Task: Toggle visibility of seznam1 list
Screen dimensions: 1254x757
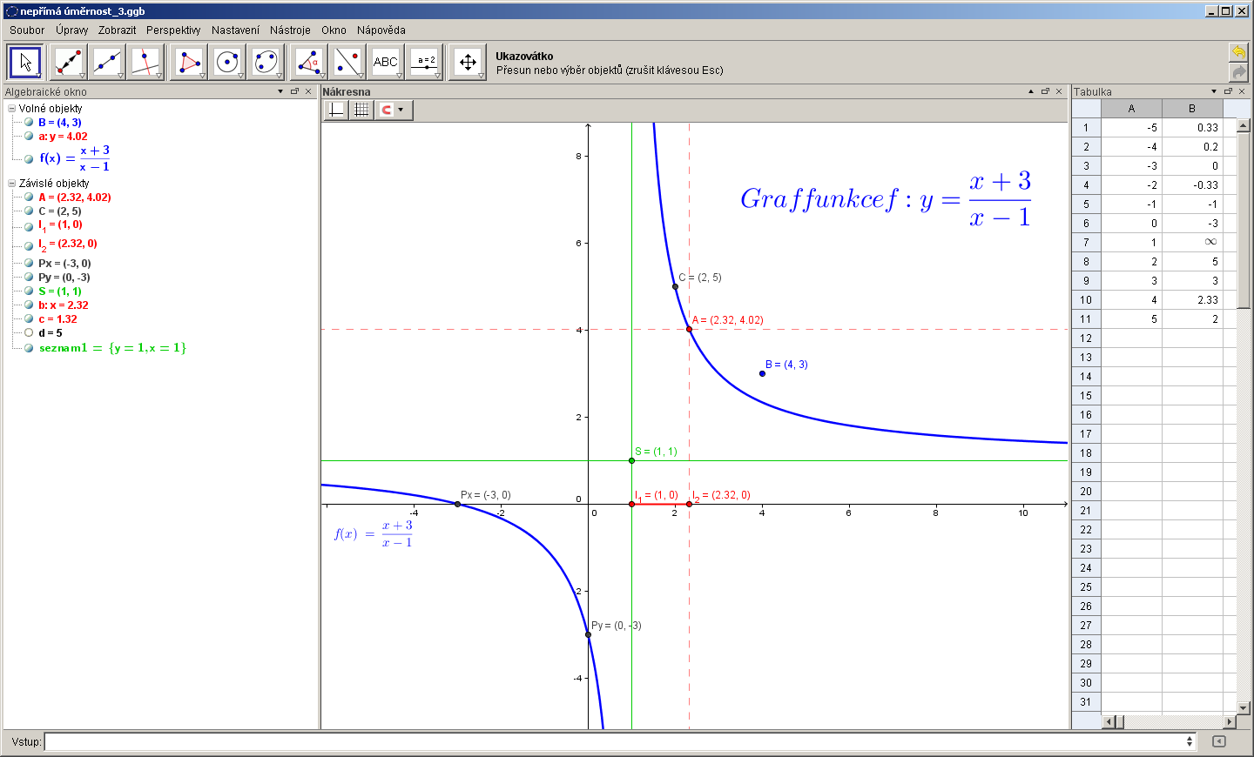Action: pos(29,348)
